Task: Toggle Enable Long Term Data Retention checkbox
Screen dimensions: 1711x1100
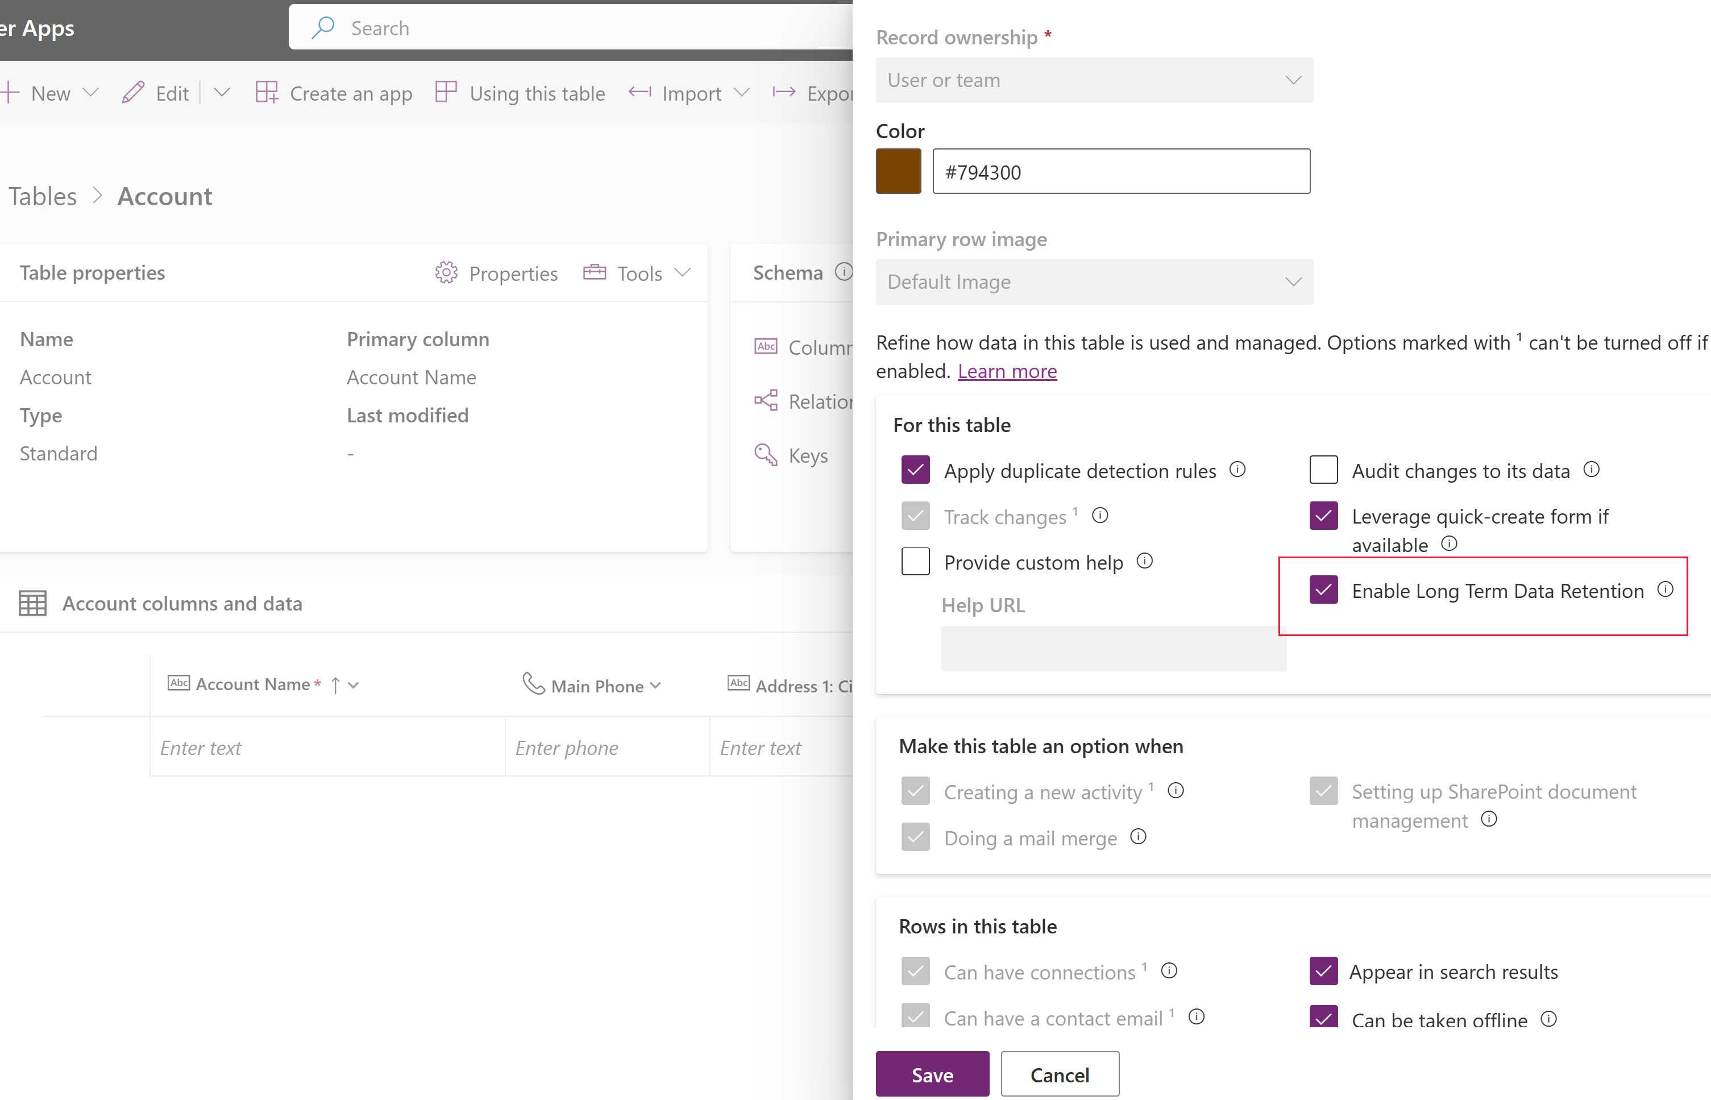Action: click(x=1320, y=589)
